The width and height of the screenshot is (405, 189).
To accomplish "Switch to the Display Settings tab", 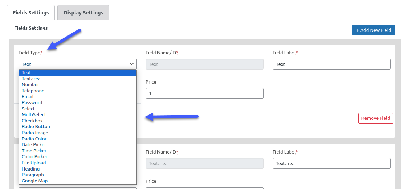I will 83,13.
